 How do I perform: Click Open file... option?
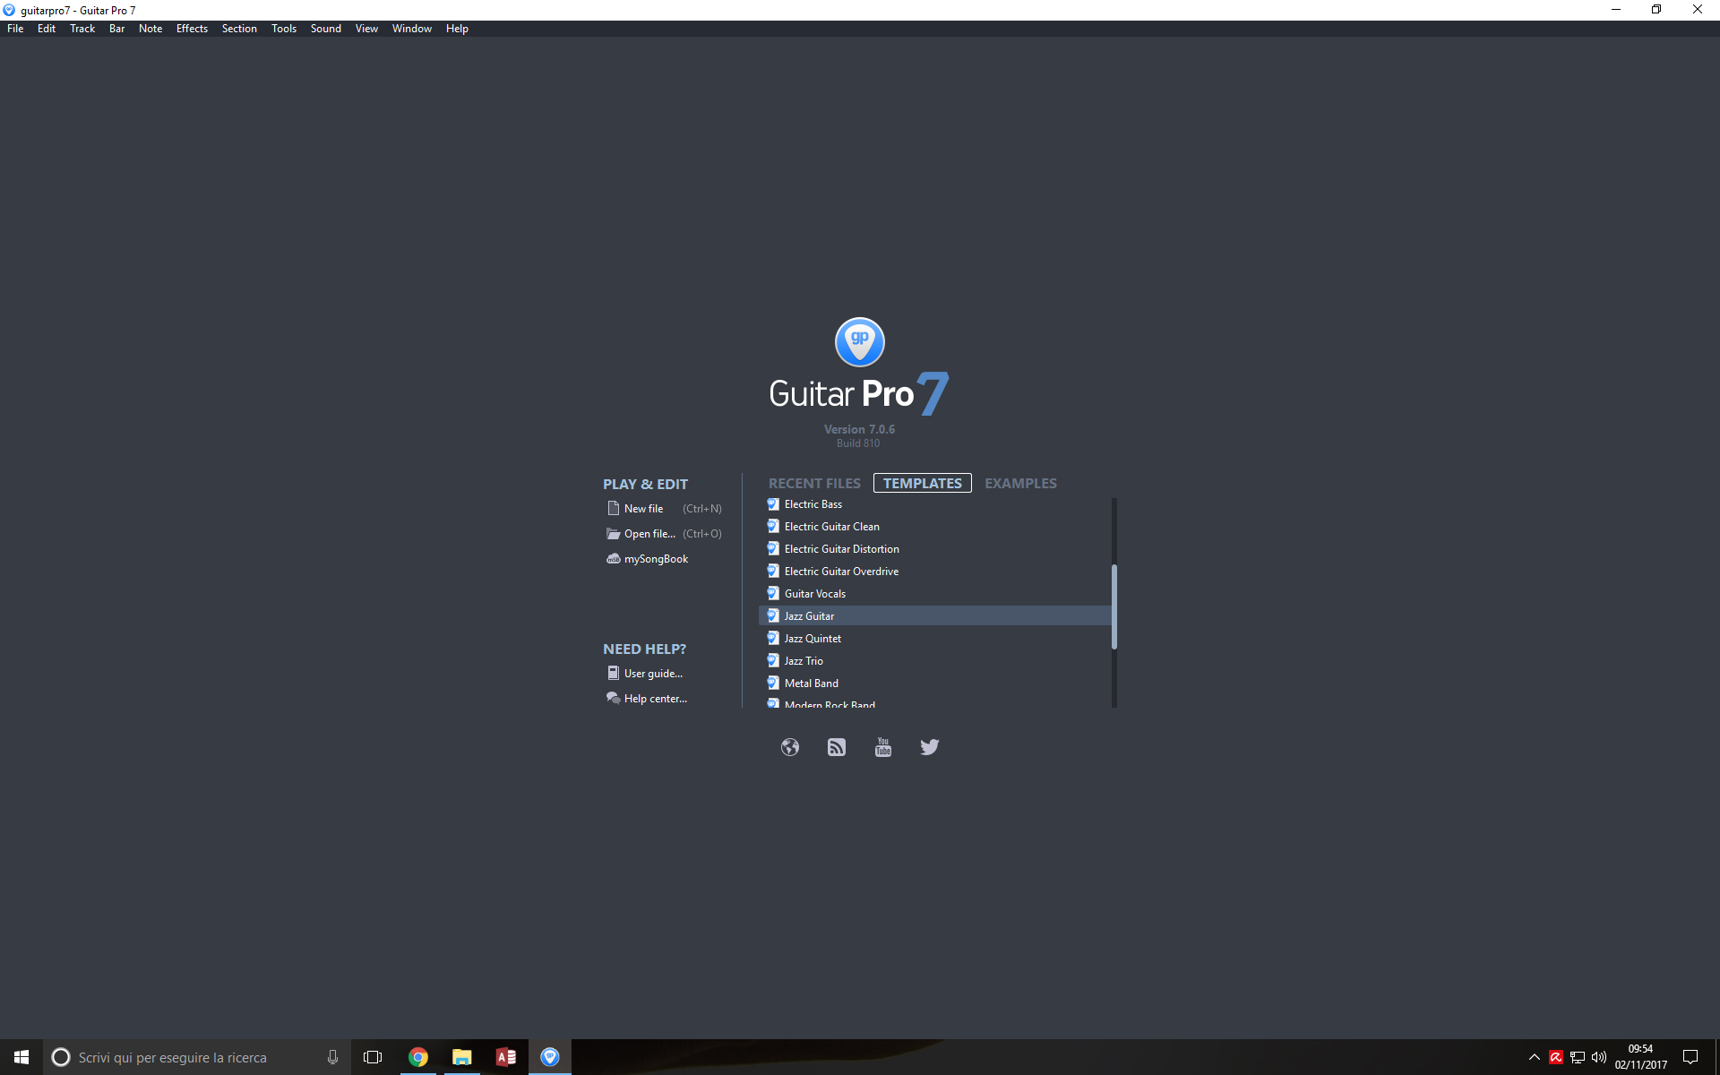pyautogui.click(x=649, y=534)
